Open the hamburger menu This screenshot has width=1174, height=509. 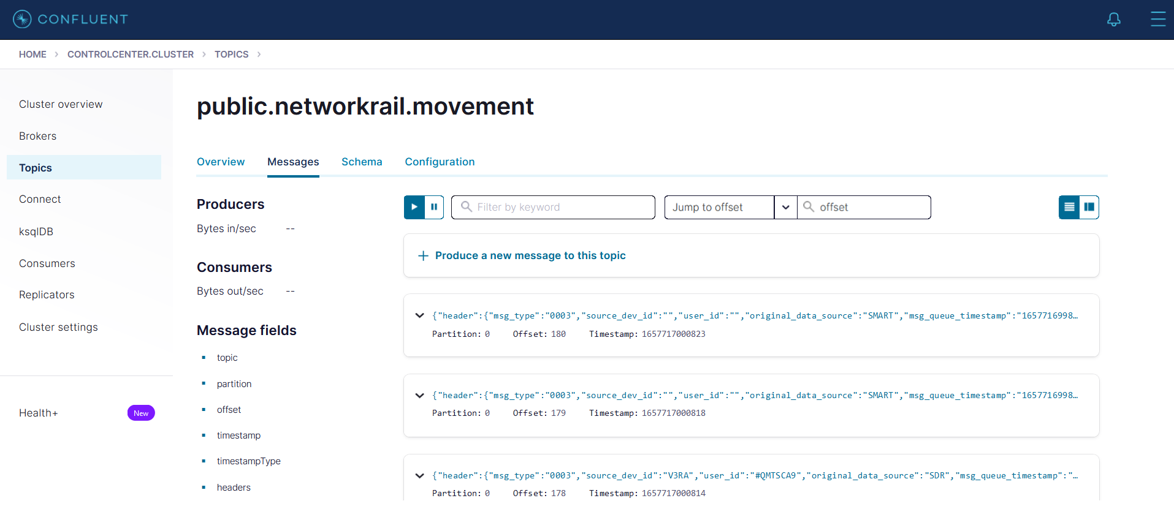tap(1158, 19)
